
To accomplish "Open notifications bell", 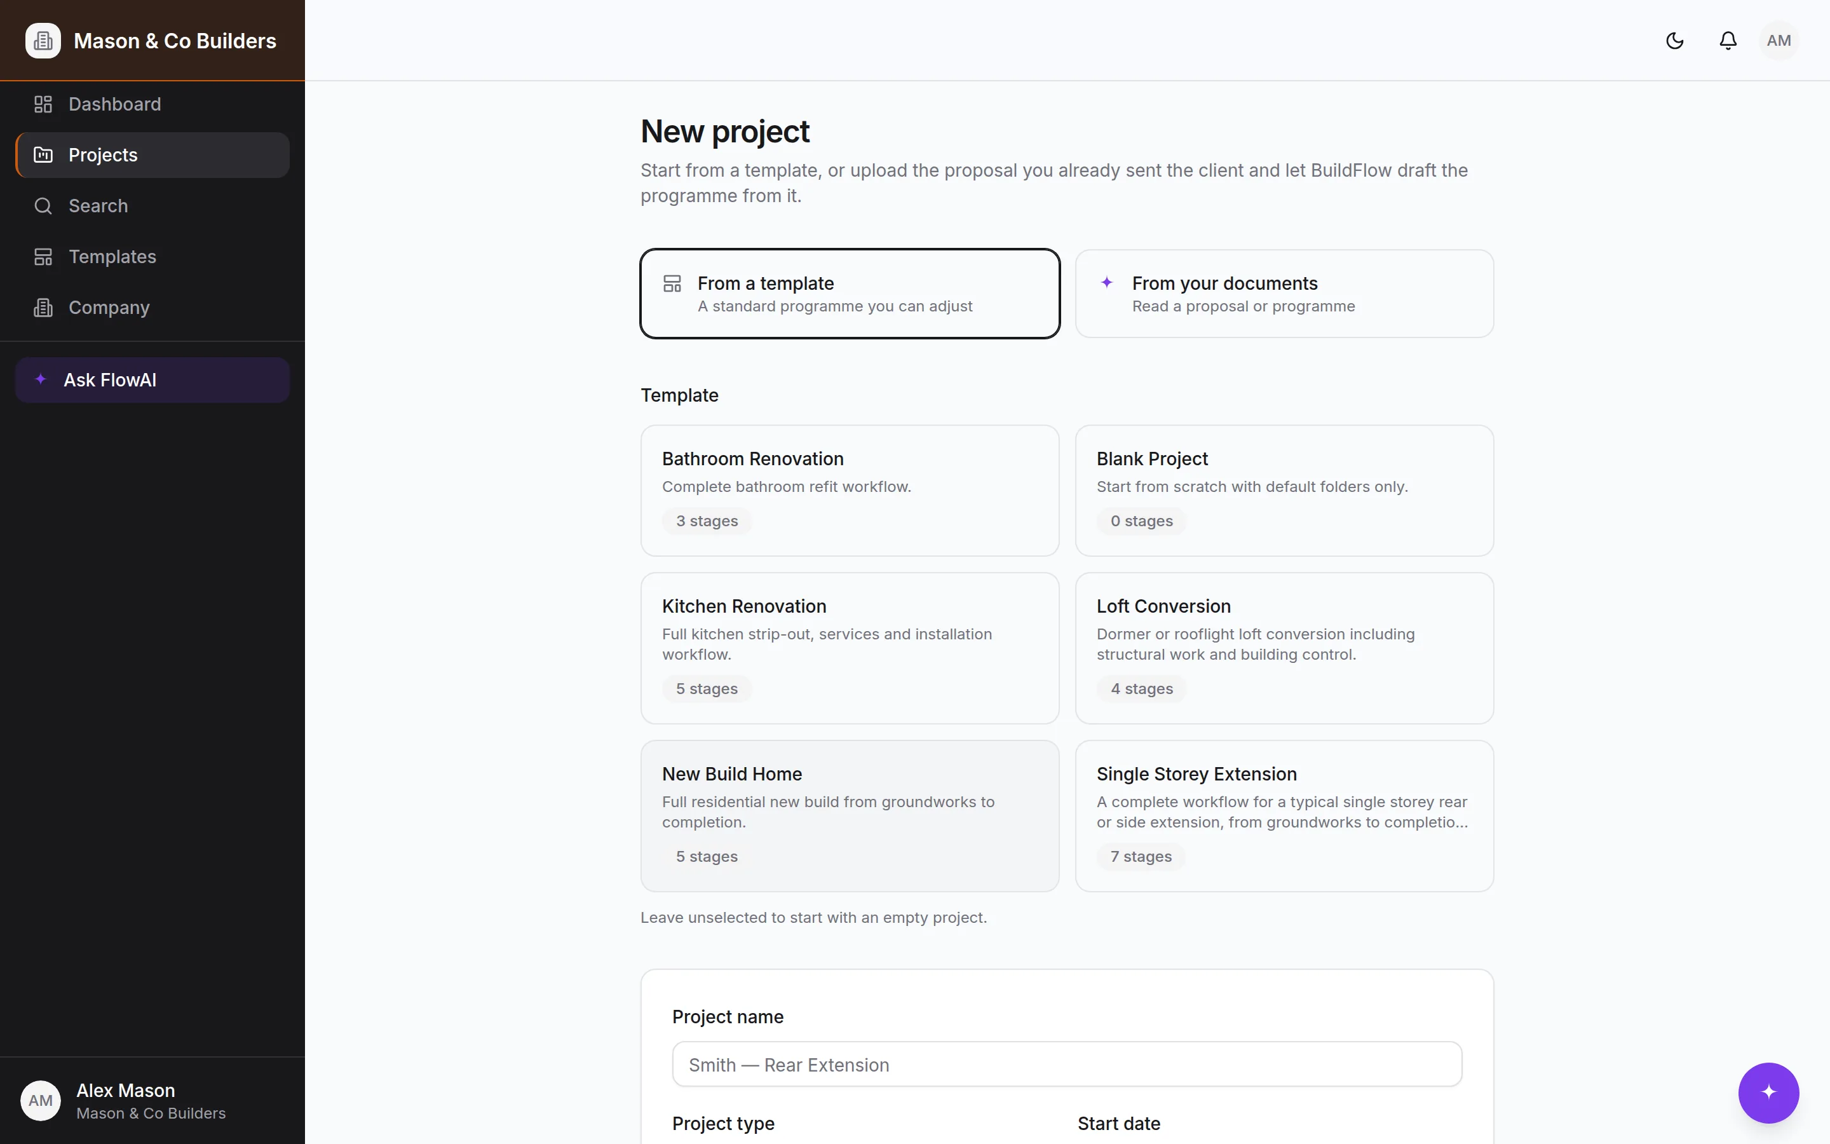I will point(1727,41).
